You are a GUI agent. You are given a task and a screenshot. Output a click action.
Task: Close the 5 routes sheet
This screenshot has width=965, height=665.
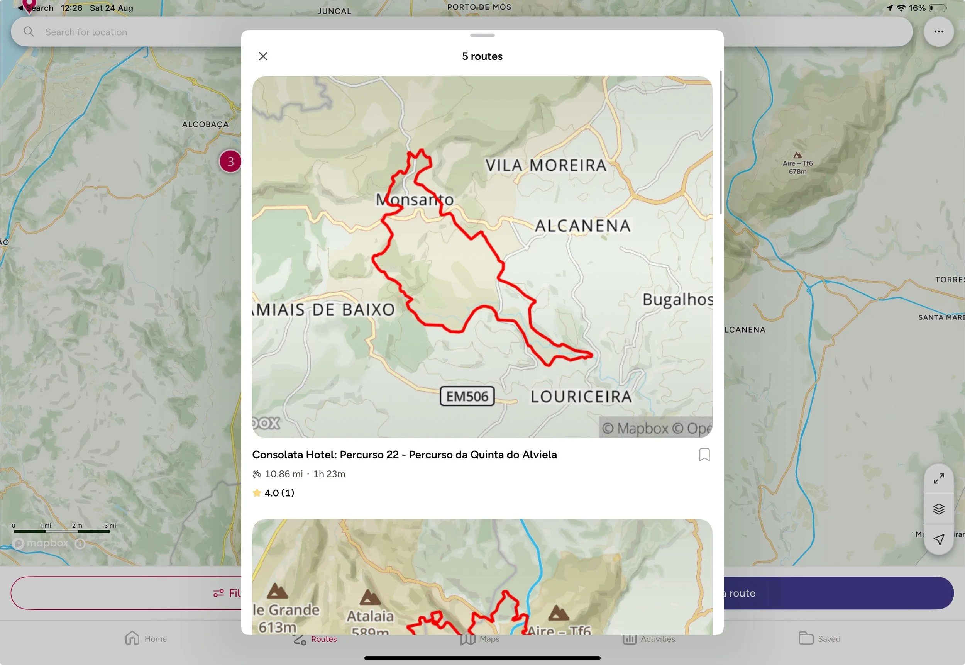pyautogui.click(x=263, y=56)
